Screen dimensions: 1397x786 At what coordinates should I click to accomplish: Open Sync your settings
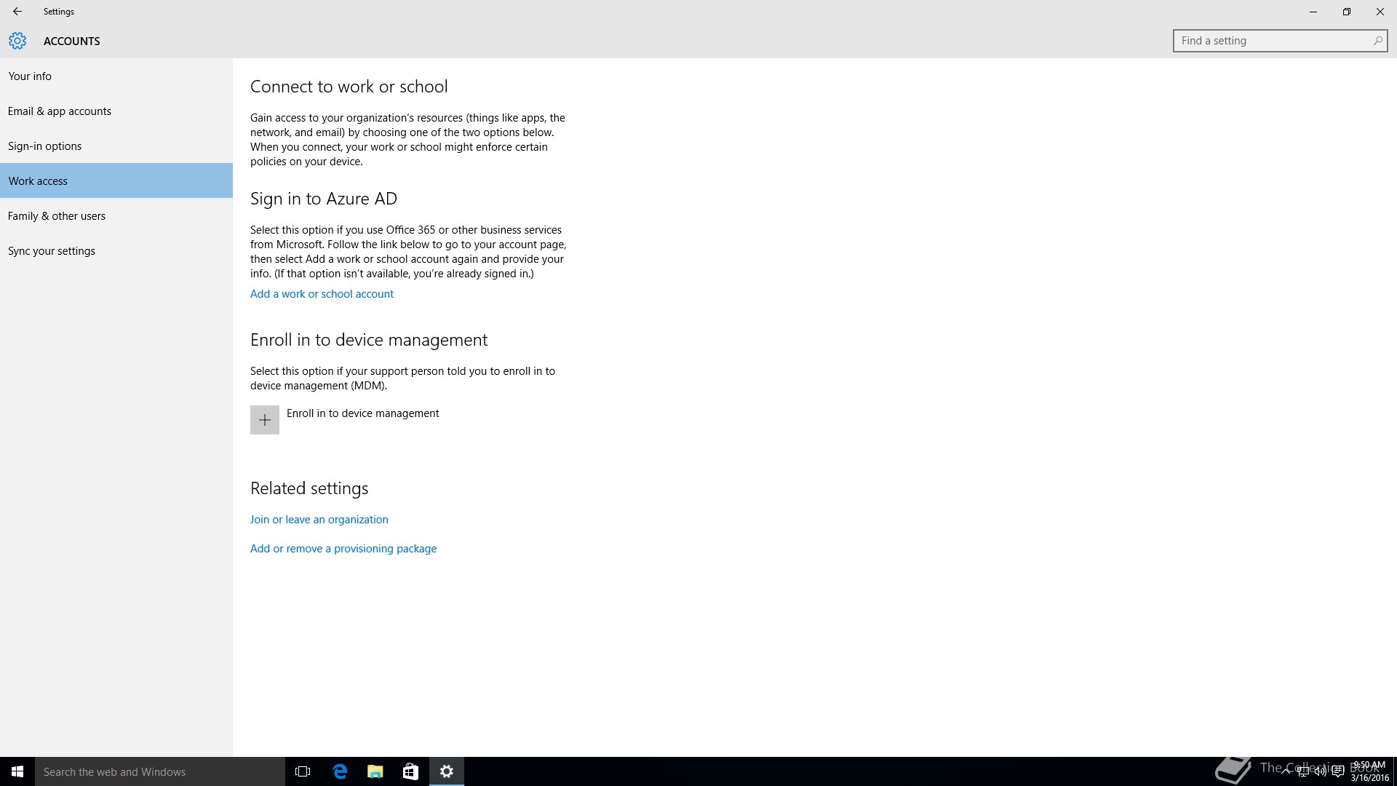pyautogui.click(x=116, y=250)
